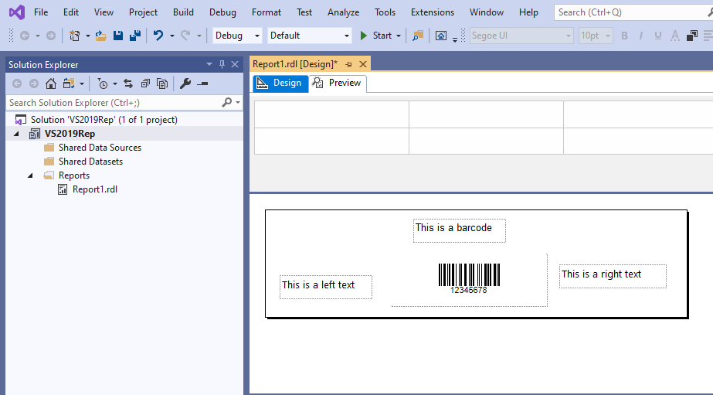The width and height of the screenshot is (713, 395).
Task: Click the font color A icon
Action: tap(675, 36)
